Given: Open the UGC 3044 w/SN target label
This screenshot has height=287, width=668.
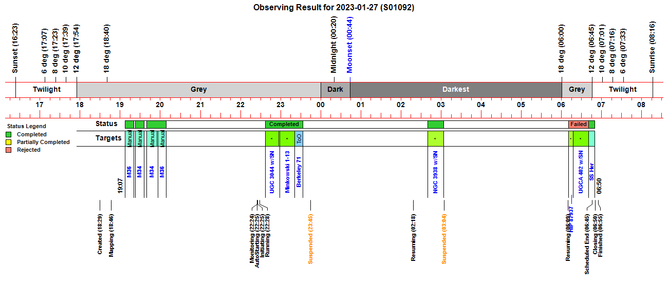Looking at the screenshot, I should (x=272, y=172).
